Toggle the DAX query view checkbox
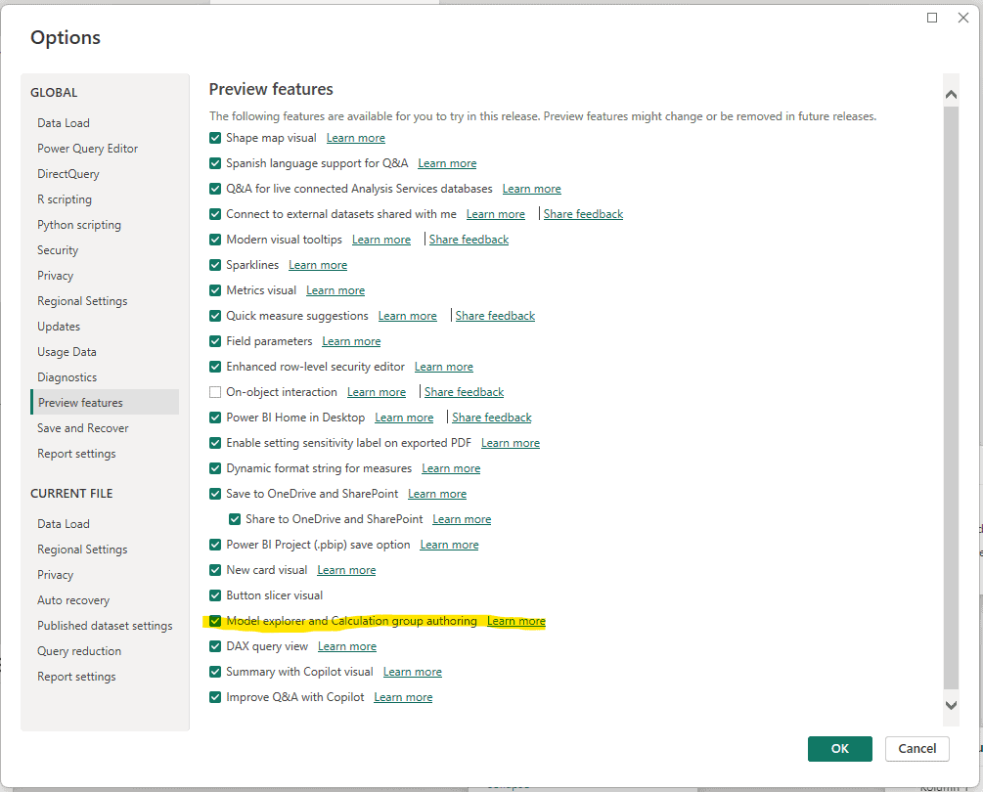983x792 pixels. click(x=215, y=646)
